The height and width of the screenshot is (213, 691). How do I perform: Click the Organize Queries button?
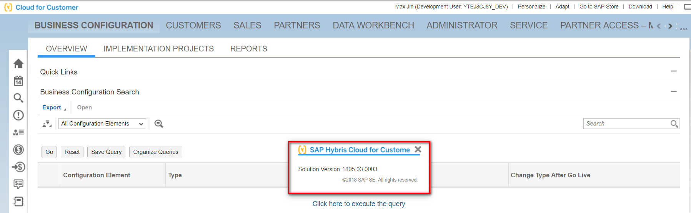point(156,152)
